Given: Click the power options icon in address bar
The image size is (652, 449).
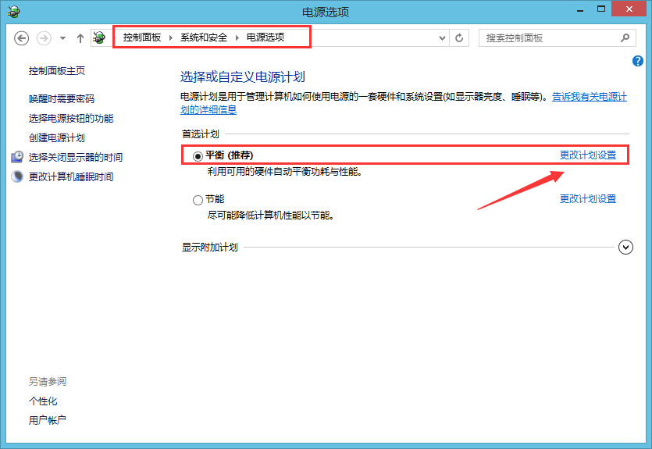Looking at the screenshot, I should [99, 37].
